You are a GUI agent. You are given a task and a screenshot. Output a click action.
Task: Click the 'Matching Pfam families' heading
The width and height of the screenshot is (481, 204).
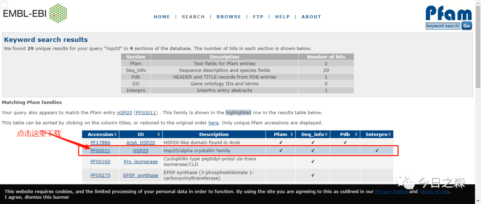click(x=32, y=102)
